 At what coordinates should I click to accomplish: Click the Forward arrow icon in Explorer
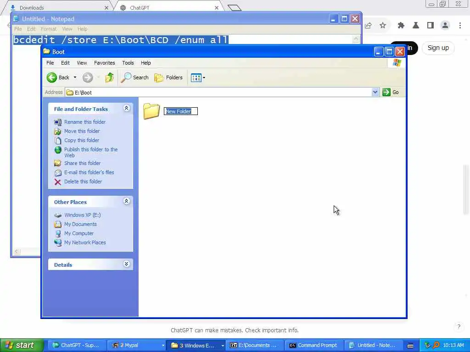[x=88, y=77]
